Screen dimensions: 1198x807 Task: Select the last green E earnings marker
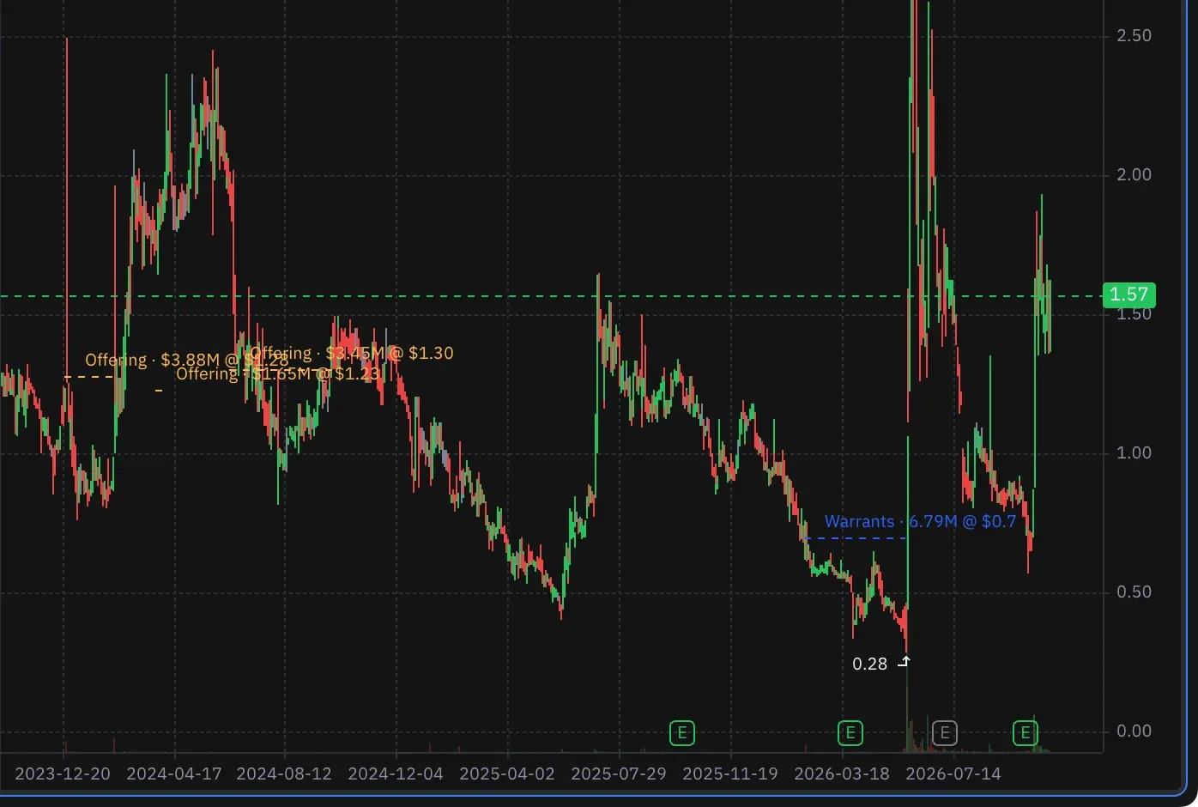point(1026,733)
